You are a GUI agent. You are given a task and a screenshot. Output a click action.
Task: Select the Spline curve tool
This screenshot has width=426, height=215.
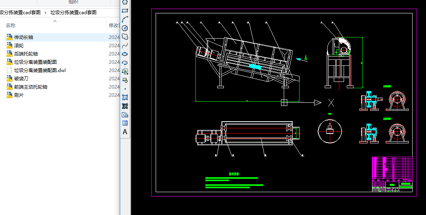[125, 45]
